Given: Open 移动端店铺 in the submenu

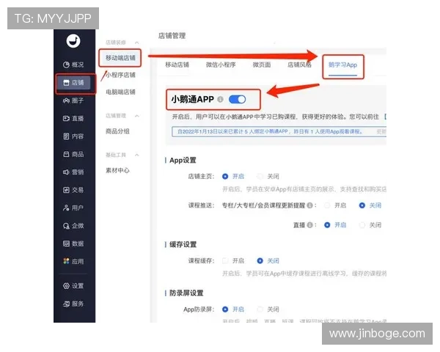Looking at the screenshot, I should point(120,58).
